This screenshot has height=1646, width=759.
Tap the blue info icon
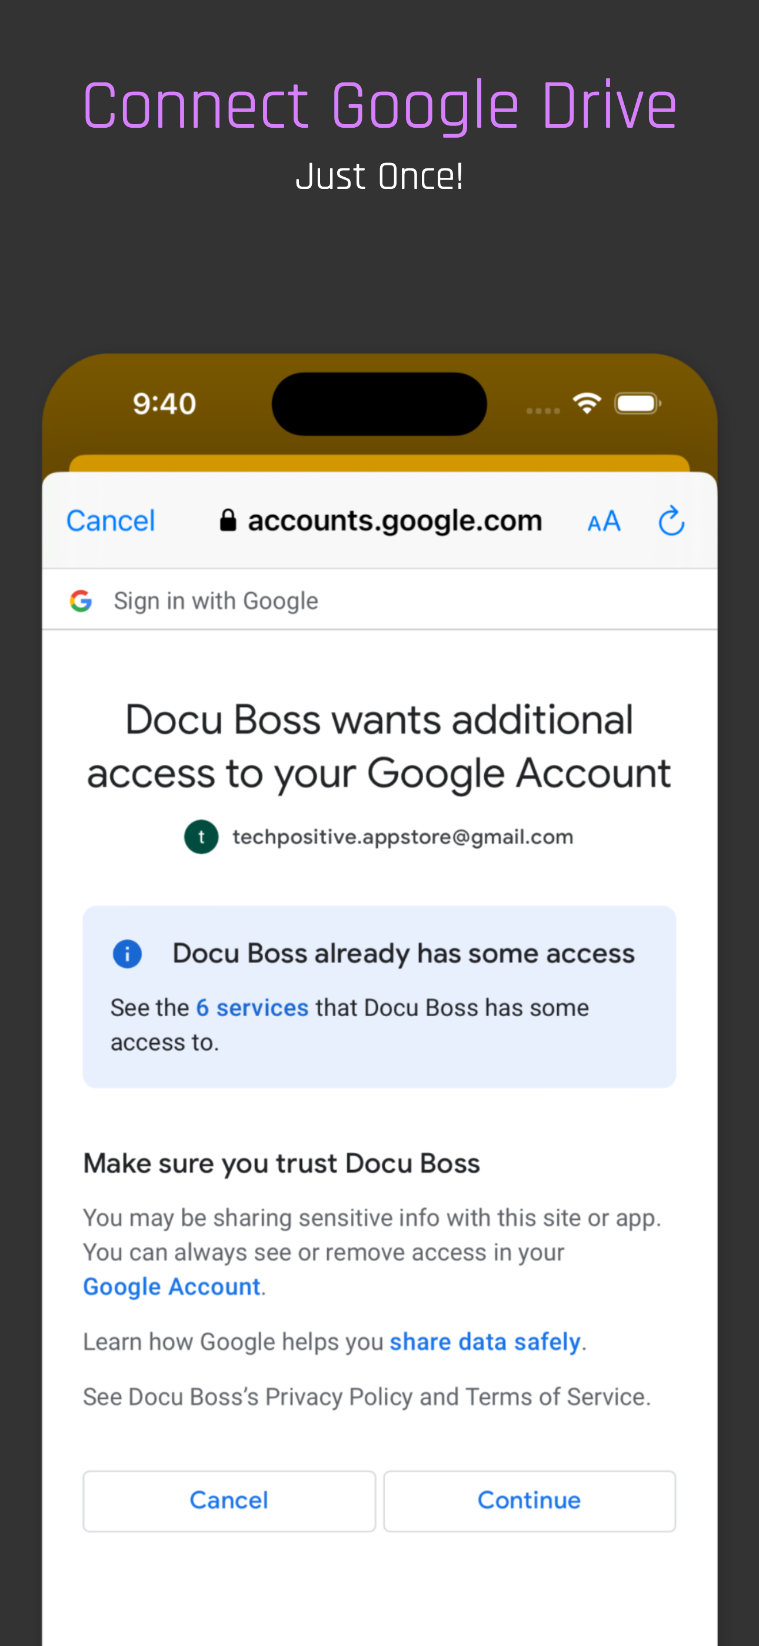tap(127, 954)
